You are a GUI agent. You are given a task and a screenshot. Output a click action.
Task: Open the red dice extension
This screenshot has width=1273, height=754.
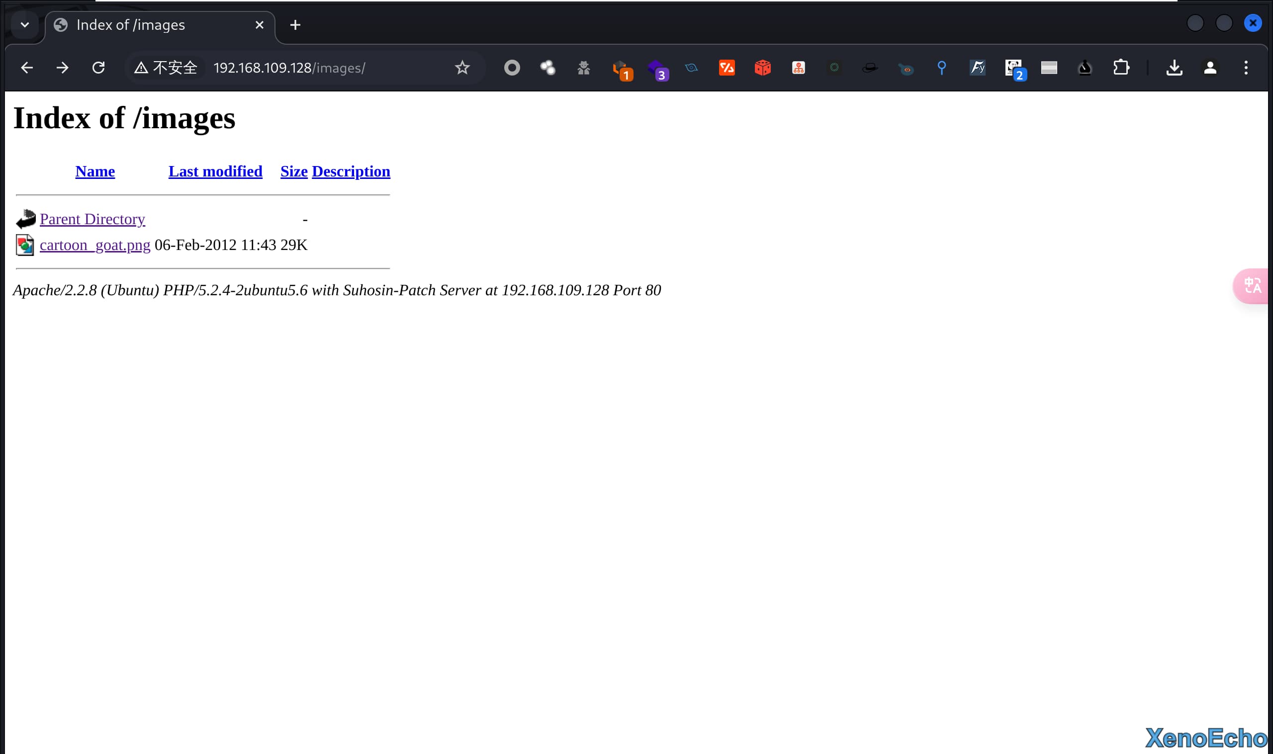[762, 68]
